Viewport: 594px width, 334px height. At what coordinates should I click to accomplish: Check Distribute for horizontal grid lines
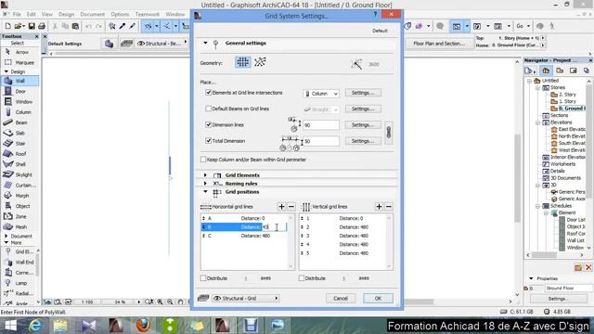[203, 278]
